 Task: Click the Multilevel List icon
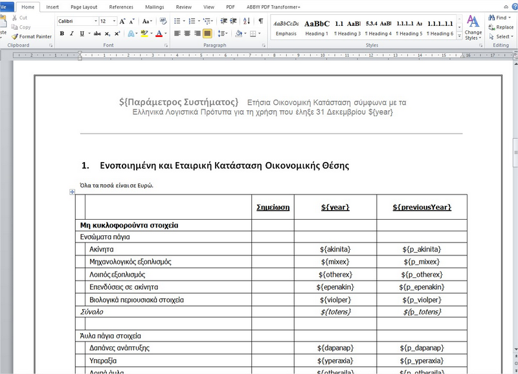coord(207,21)
